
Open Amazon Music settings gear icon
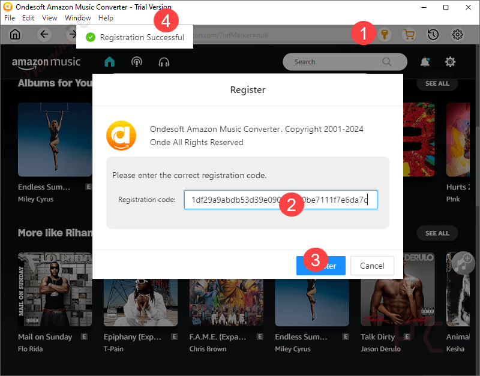pos(450,62)
